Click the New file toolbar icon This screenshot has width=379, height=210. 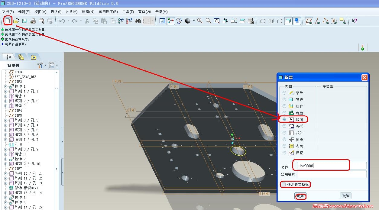tap(8, 21)
